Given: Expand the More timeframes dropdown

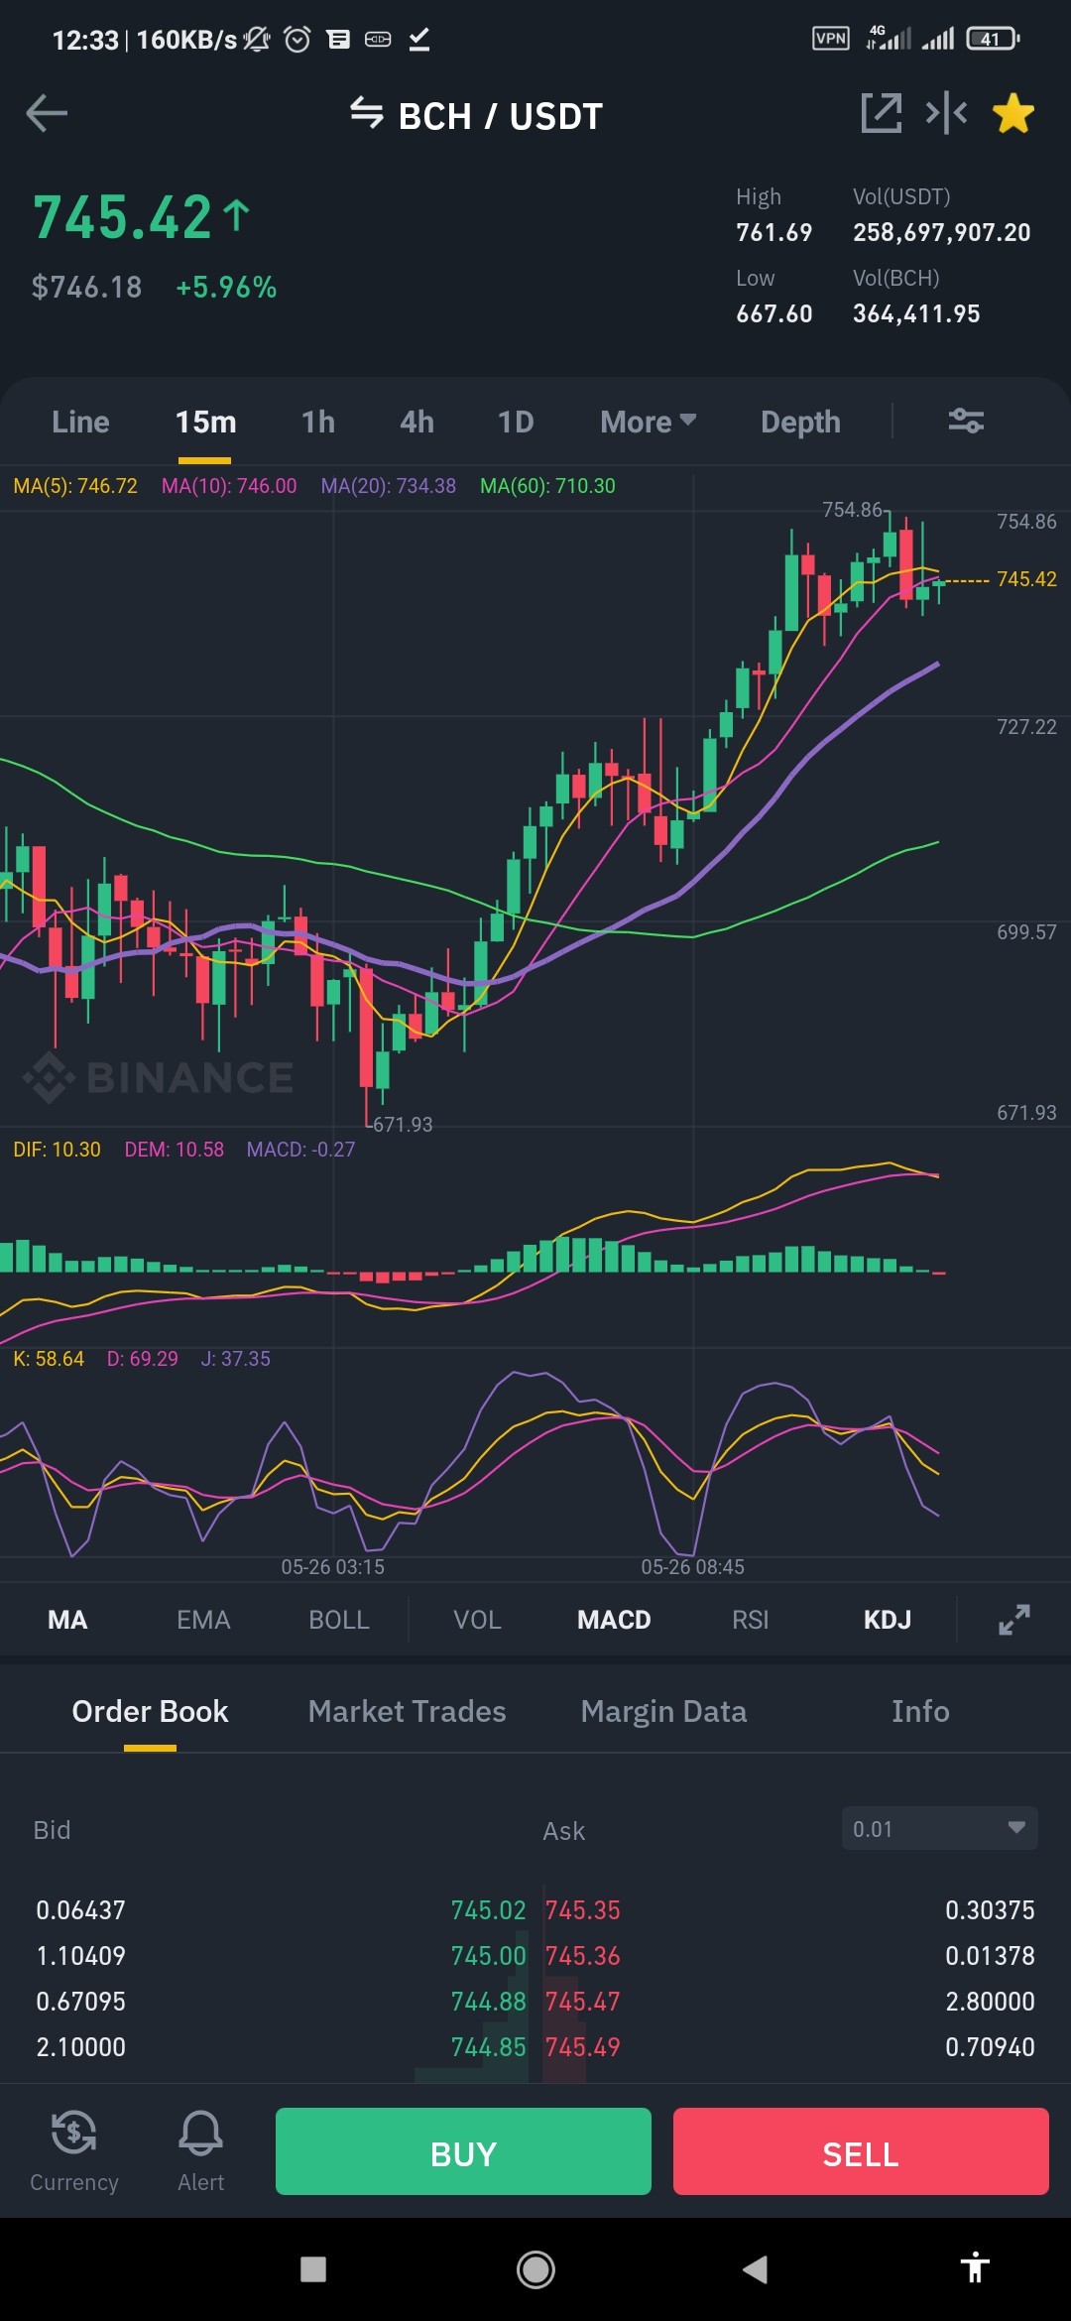Looking at the screenshot, I should [x=649, y=422].
